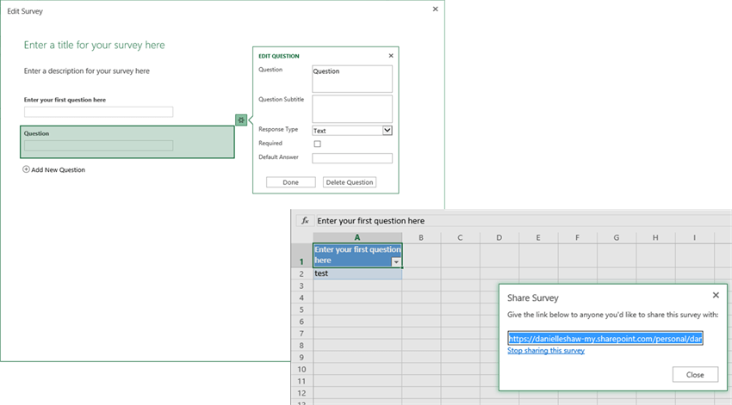
Task: Select column B header
Action: pos(421,237)
